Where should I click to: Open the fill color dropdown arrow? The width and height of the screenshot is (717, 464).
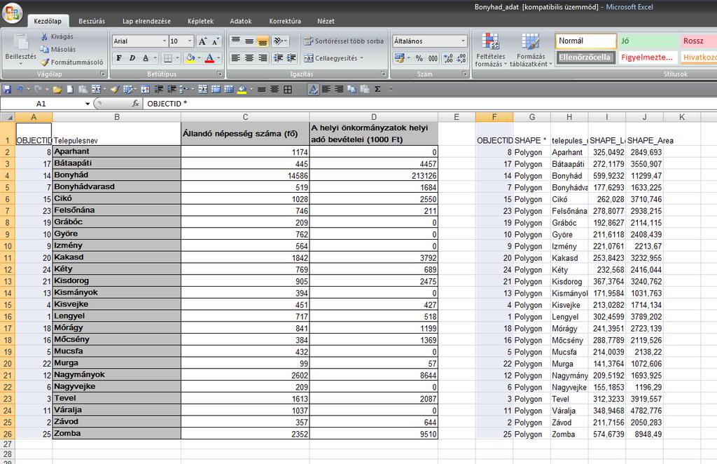click(199, 58)
